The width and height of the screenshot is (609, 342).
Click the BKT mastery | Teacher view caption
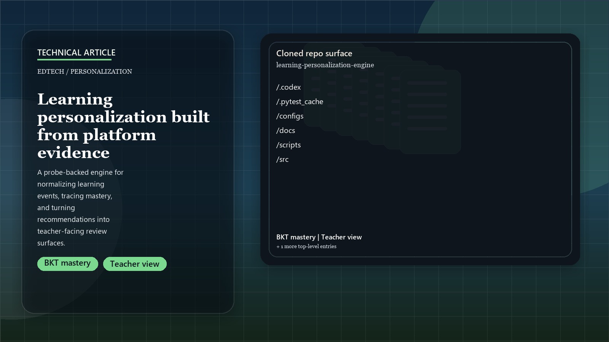tap(319, 237)
